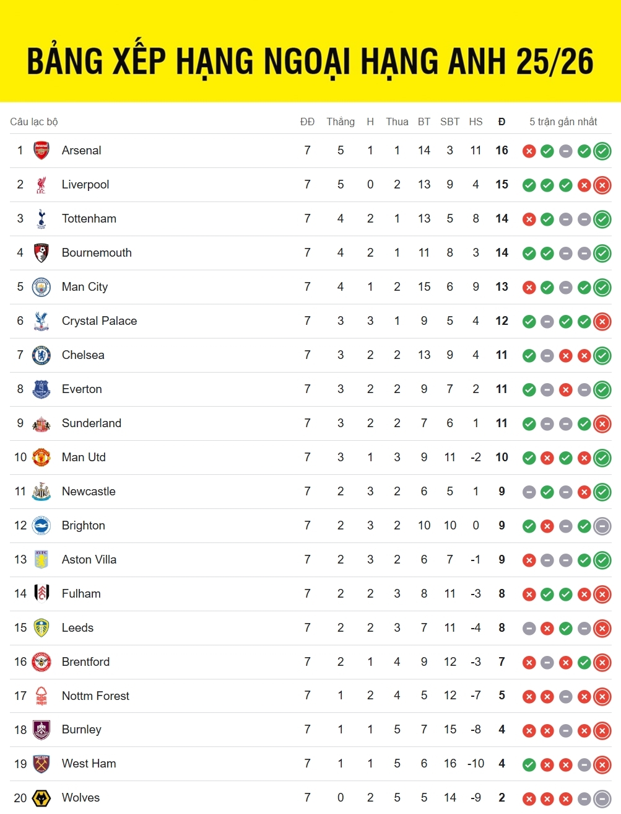Click the Brentford club badge icon

pos(41,662)
